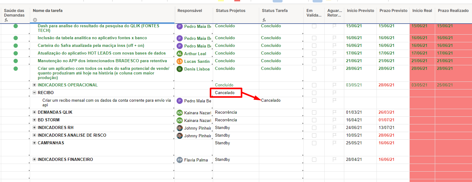The image size is (472, 182).
Task: Collapse the RECIBO group
Action: [34, 93]
